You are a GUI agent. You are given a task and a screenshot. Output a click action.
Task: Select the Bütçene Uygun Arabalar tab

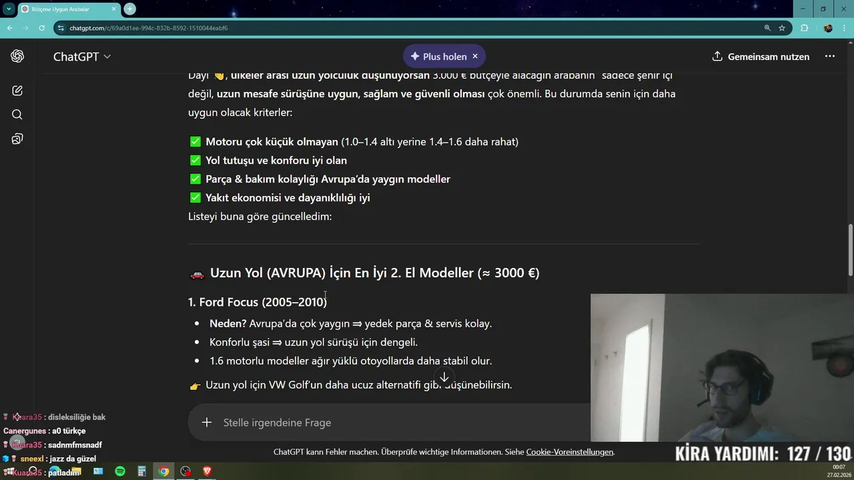tap(68, 9)
